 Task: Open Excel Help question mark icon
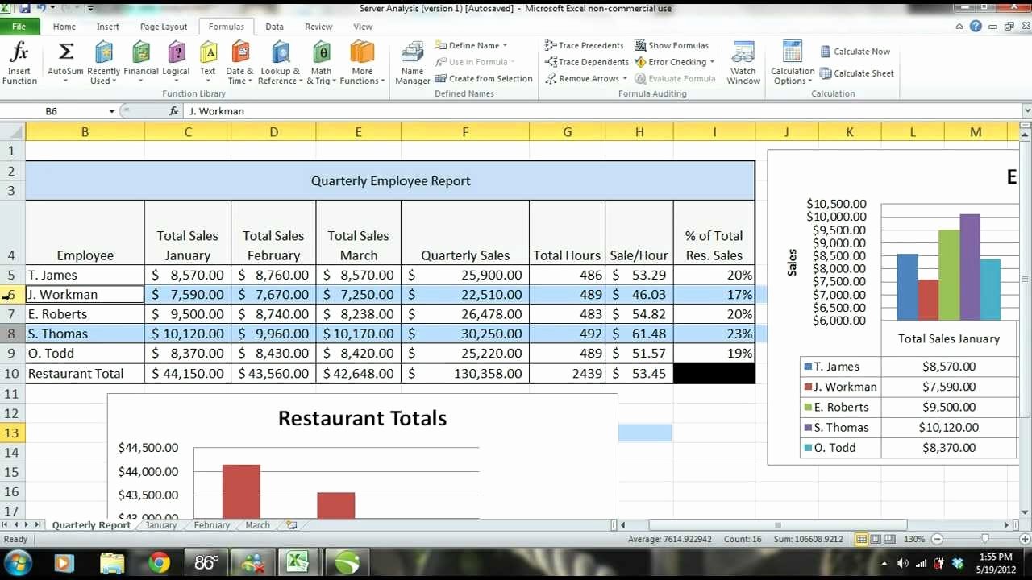[976, 27]
